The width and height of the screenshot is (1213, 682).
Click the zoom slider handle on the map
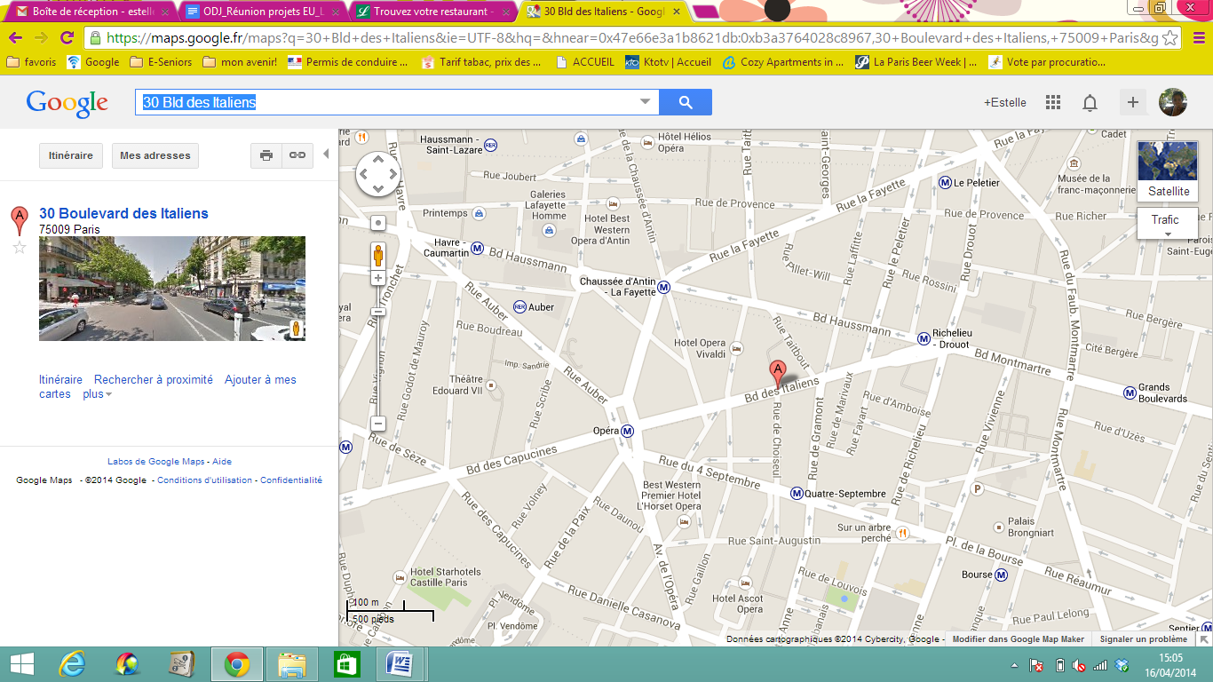378,312
